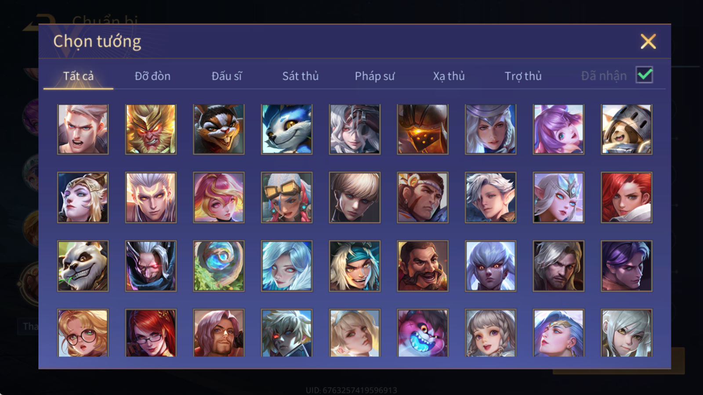Viewport: 703px width, 395px height.
Task: Select the golden monkey king hero portrait
Action: 151,129
